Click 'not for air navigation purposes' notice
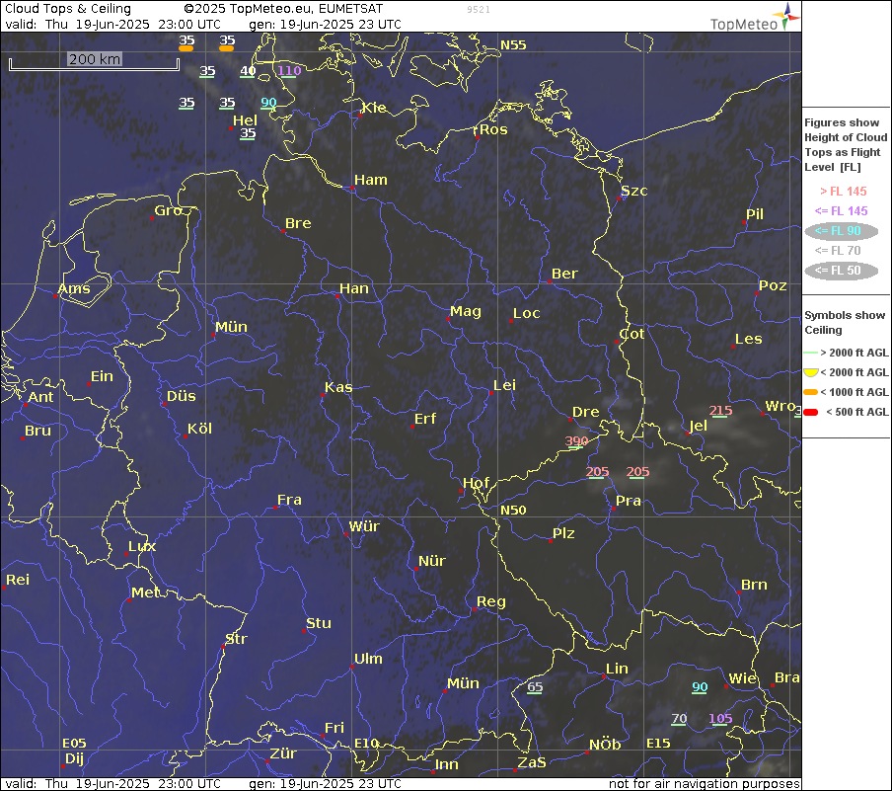 [x=704, y=784]
